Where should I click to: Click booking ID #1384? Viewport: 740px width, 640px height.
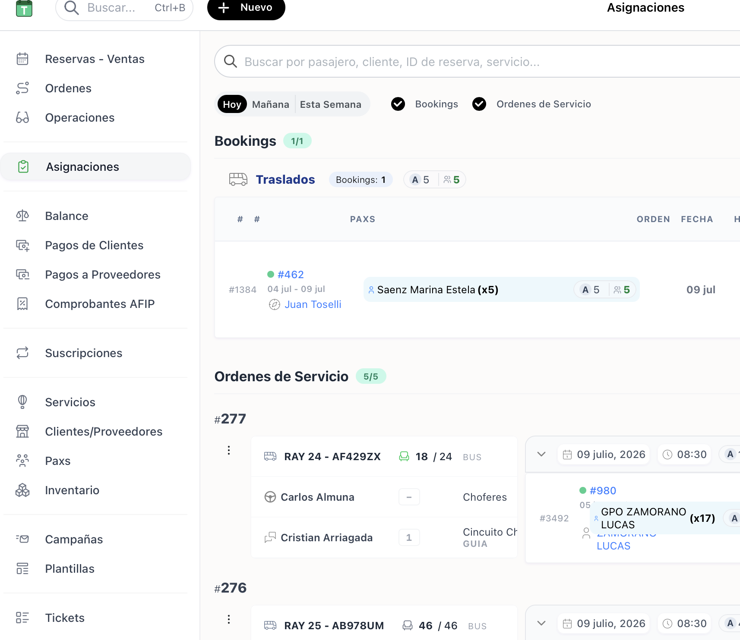(x=243, y=289)
